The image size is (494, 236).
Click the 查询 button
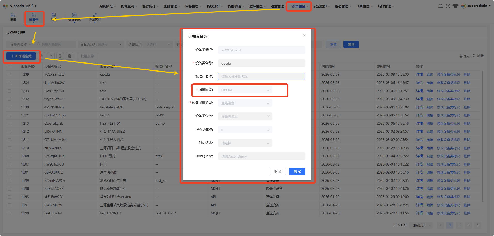click(351, 44)
